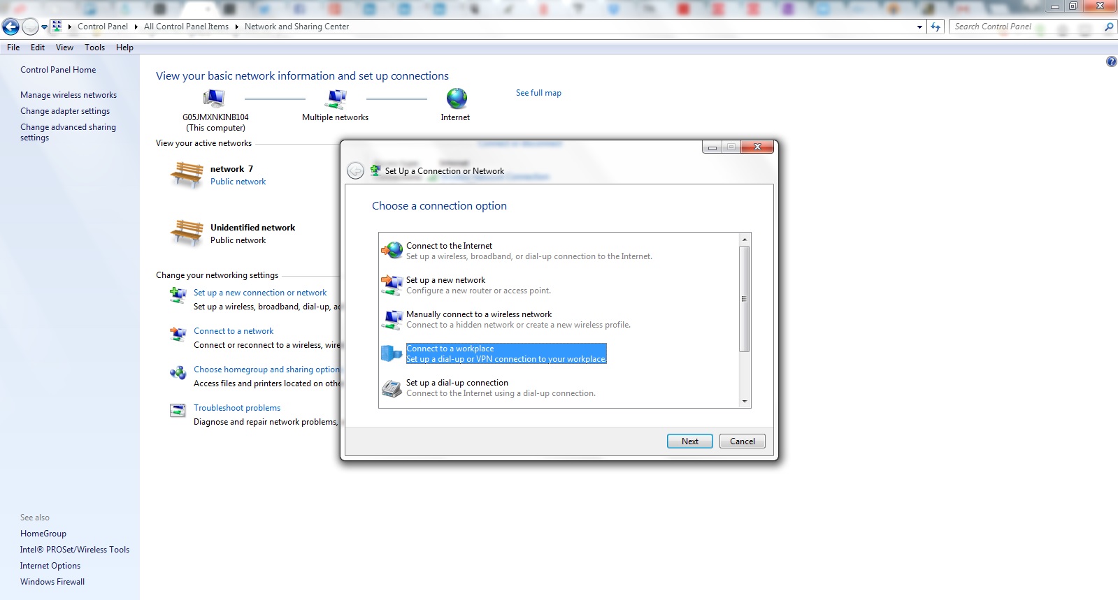Click Control Panel breadcrumb in address bar
Image resolution: width=1118 pixels, height=600 pixels.
click(x=103, y=27)
